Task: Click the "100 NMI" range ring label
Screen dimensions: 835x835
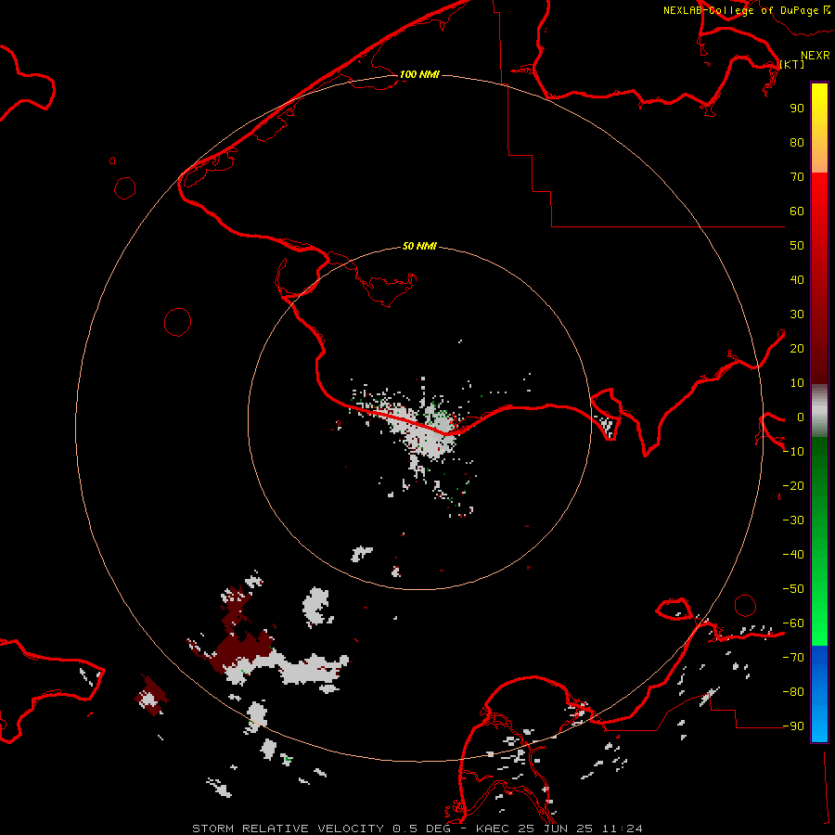Action: (419, 74)
